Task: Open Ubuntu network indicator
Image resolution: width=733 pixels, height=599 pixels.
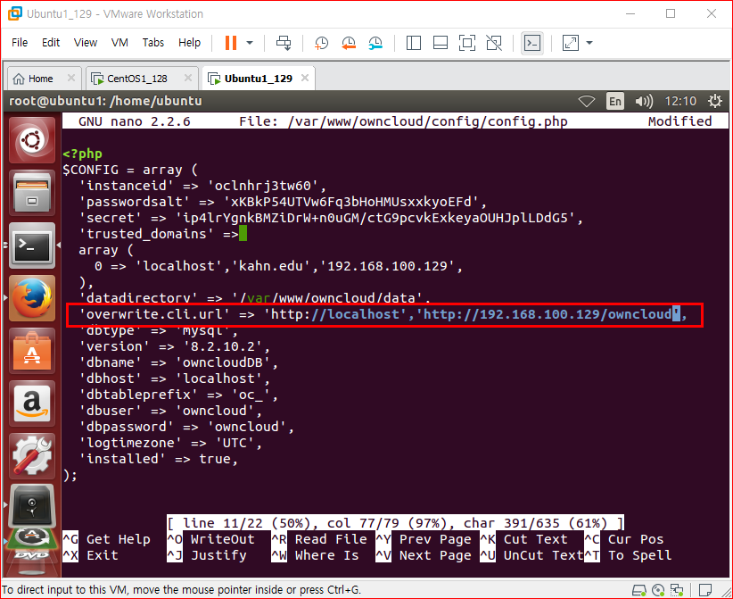Action: [586, 101]
